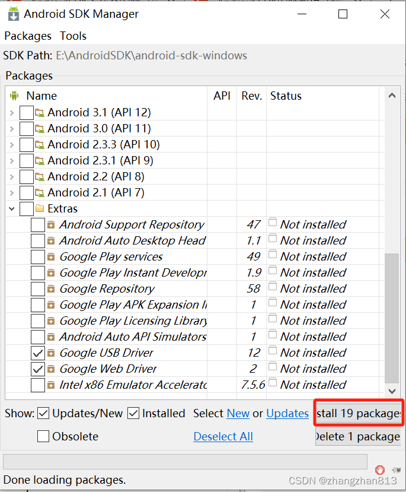Uncheck the Google USB Driver checkbox
406x492 pixels.
(38, 353)
